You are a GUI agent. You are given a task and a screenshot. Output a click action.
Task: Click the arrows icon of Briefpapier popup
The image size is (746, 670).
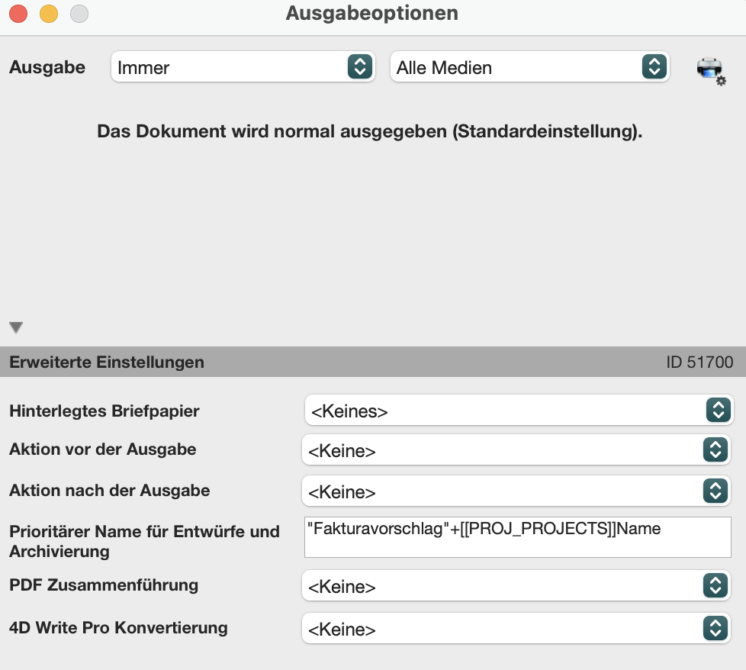(x=719, y=410)
